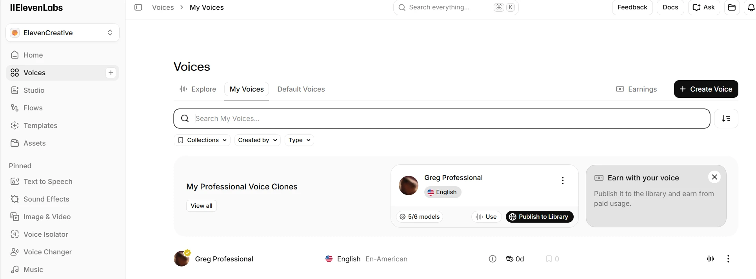The width and height of the screenshot is (756, 279).
Task: Select the My Voices tab
Action: point(247,89)
